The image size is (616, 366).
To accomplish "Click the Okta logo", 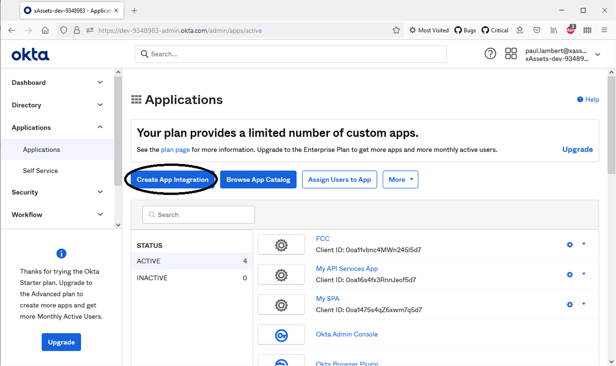I will (30, 54).
